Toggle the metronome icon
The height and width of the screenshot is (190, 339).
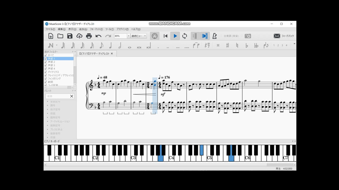click(214, 36)
